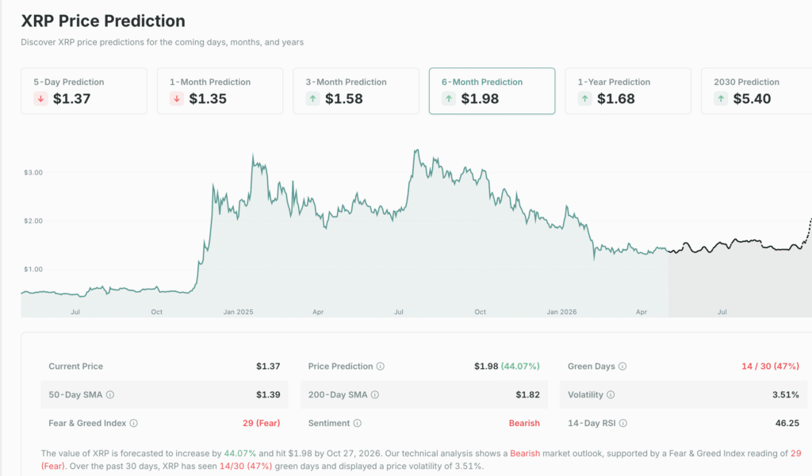Click the info icon beside Green Days
812x476 pixels.
[x=622, y=367]
